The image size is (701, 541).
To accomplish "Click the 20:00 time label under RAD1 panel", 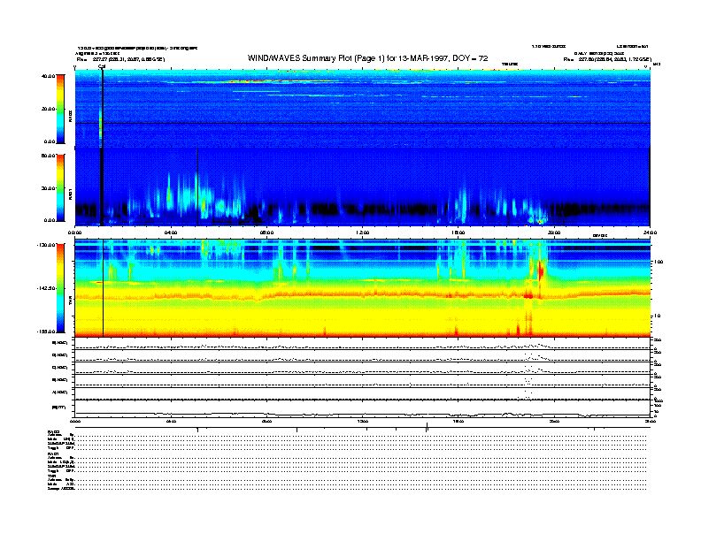I will 554,232.
